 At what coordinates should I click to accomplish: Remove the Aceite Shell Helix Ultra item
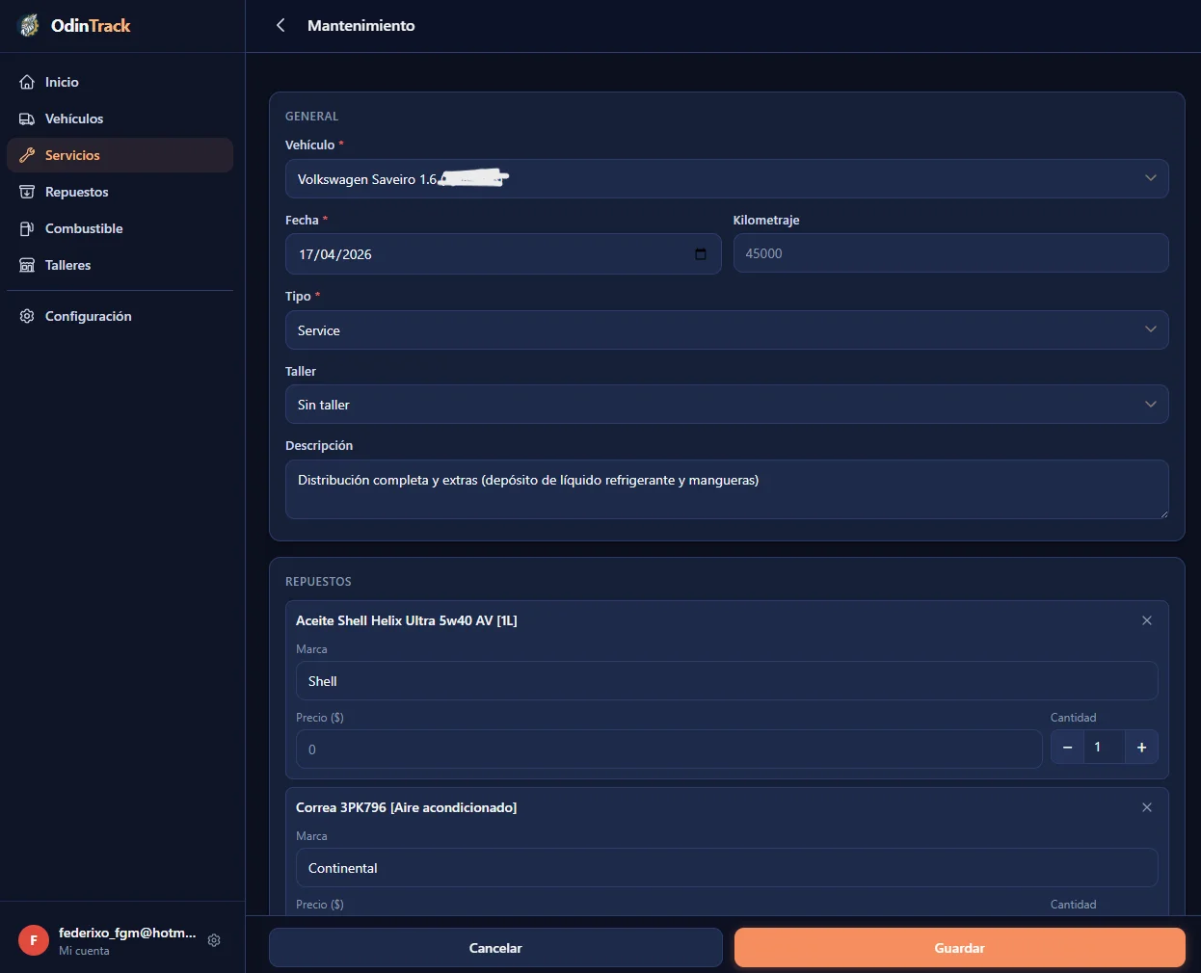[x=1147, y=620]
